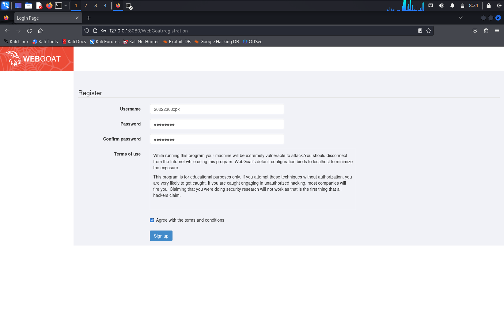Click the URL address bar
This screenshot has width=504, height=319.
point(257,31)
